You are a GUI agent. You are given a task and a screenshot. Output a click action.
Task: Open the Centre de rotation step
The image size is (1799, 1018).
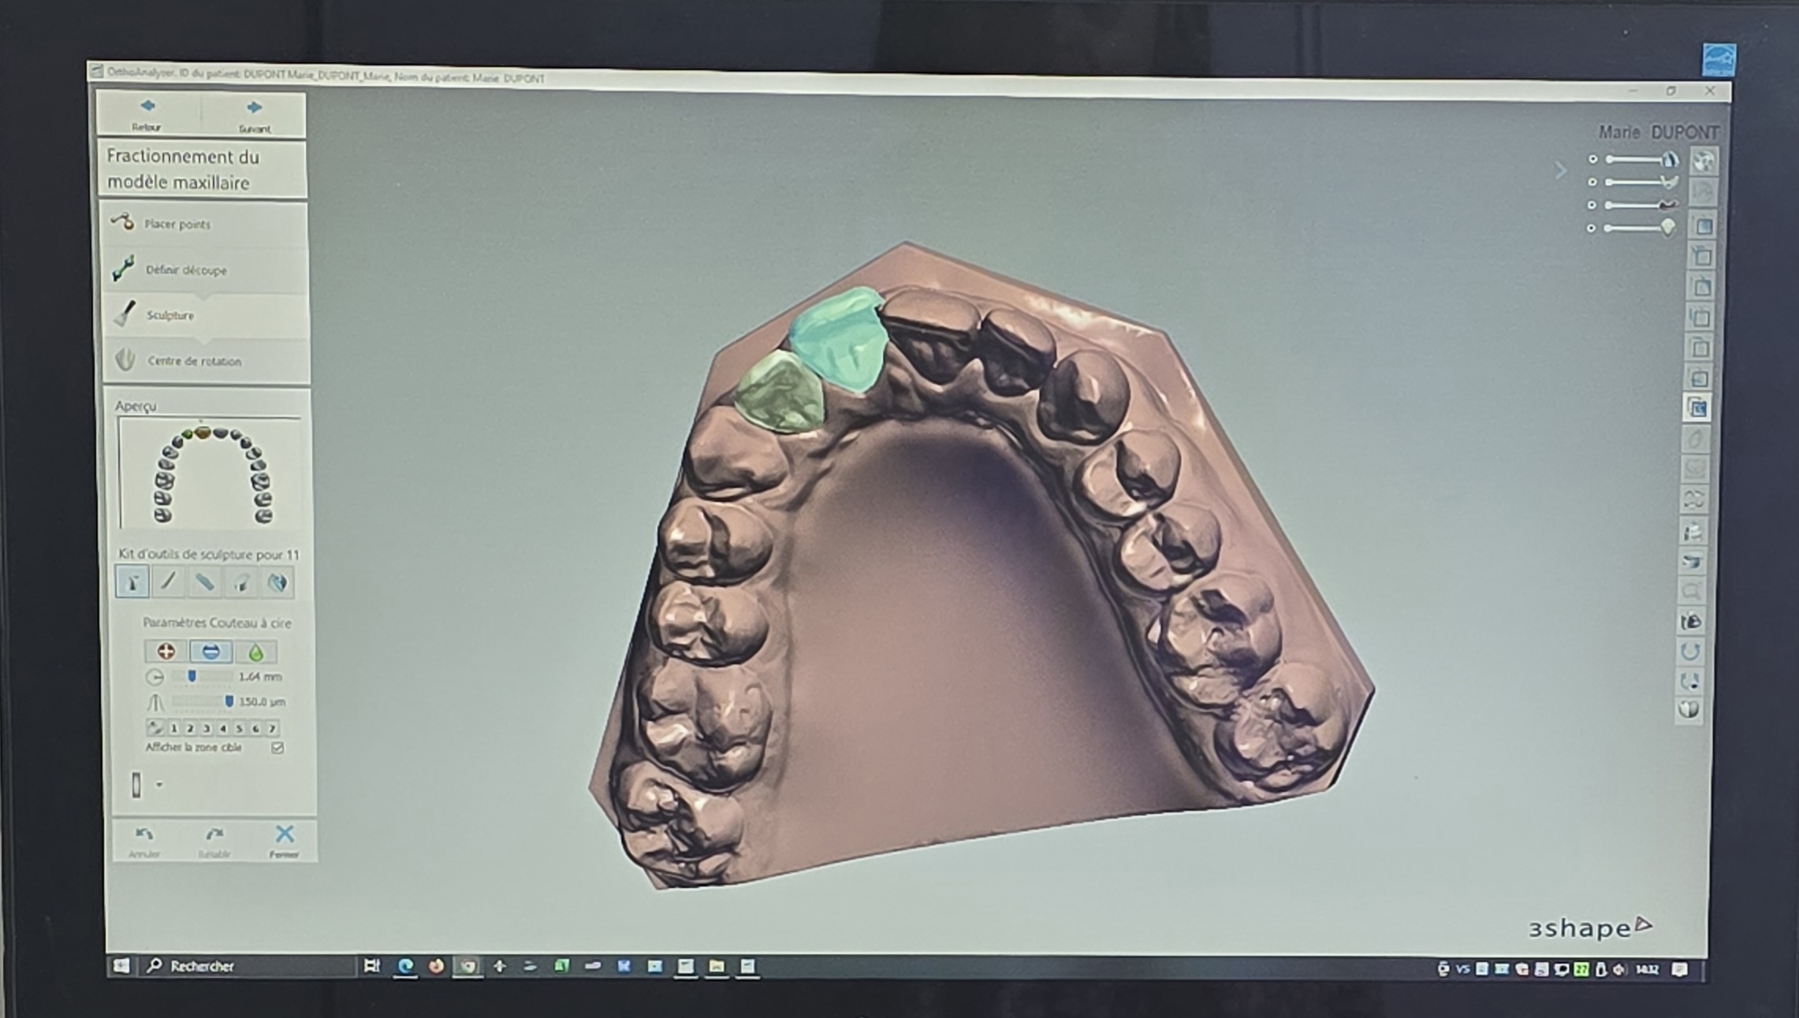(x=207, y=361)
